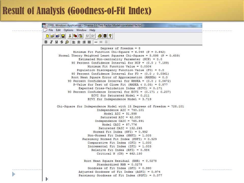Click the document icon beside File menu
The height and width of the screenshot is (183, 244).
point(45,30)
